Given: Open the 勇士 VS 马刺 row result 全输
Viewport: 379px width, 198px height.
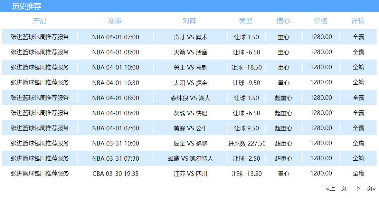Looking at the screenshot, I should 358,67.
